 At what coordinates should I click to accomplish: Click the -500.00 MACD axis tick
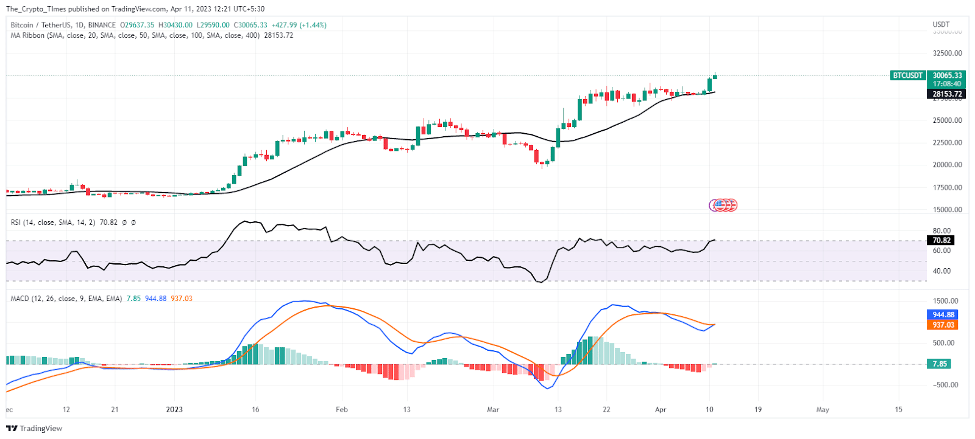pos(946,385)
